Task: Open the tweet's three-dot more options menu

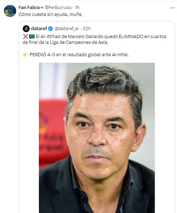Action: pyautogui.click(x=172, y=8)
